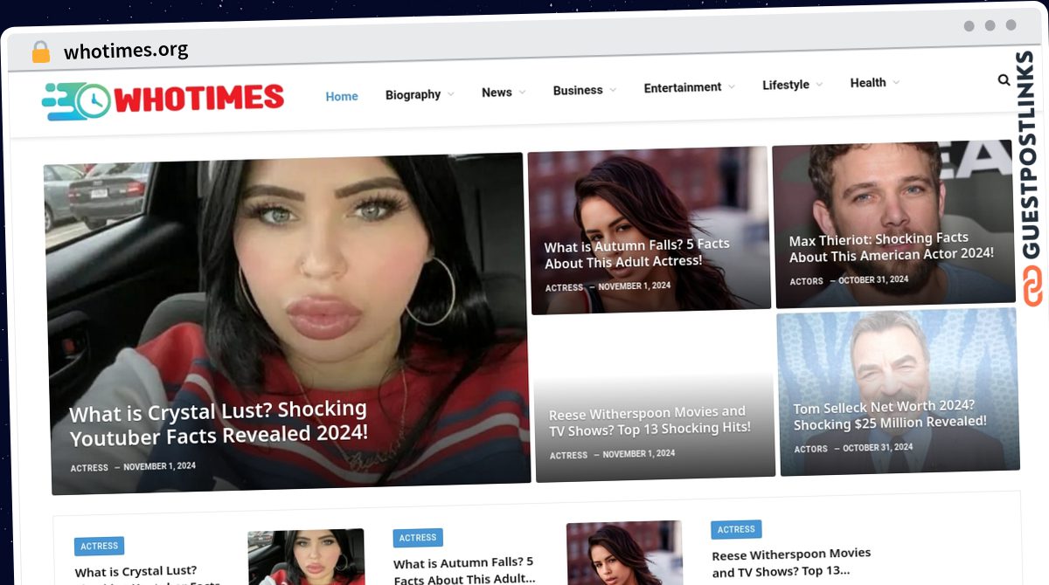Viewport: 1049px width, 585px height.
Task: Click ACTRESS tag under Reese Witherspoon hero
Action: coord(568,456)
